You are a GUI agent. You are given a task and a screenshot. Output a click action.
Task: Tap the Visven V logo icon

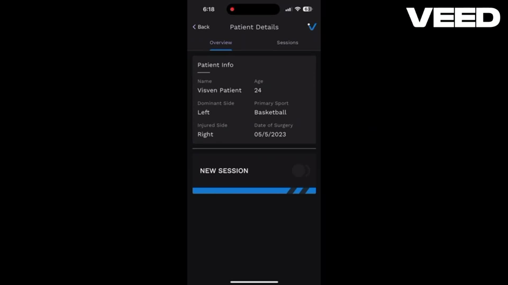point(312,27)
